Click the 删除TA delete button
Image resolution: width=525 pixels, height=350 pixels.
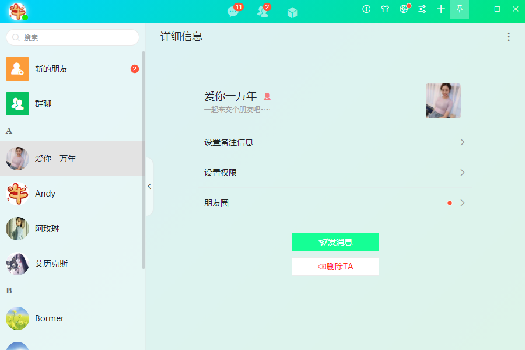pyautogui.click(x=335, y=267)
